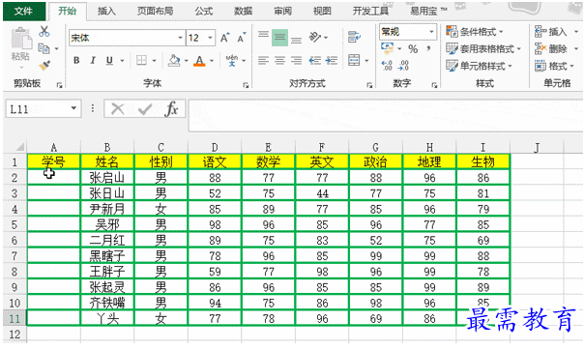Click the accounting number format icon

tap(388, 48)
